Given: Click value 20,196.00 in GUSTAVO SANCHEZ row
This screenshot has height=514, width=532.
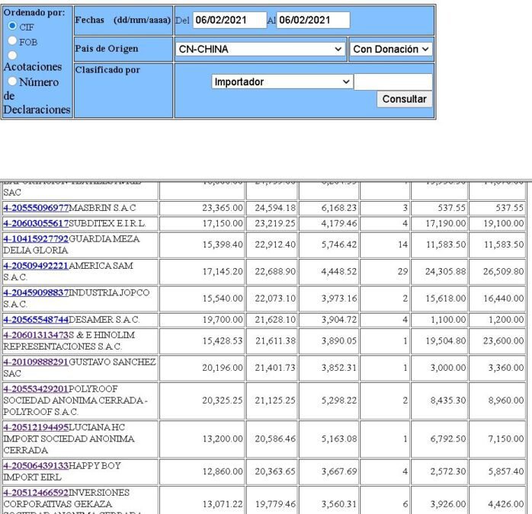Looking at the screenshot, I should 223,368.
